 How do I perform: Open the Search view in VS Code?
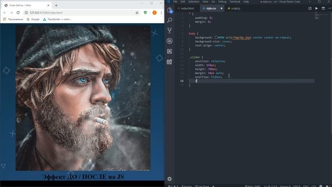pos(170,20)
